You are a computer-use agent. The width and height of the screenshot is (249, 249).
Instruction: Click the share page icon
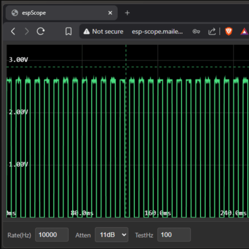point(212,32)
